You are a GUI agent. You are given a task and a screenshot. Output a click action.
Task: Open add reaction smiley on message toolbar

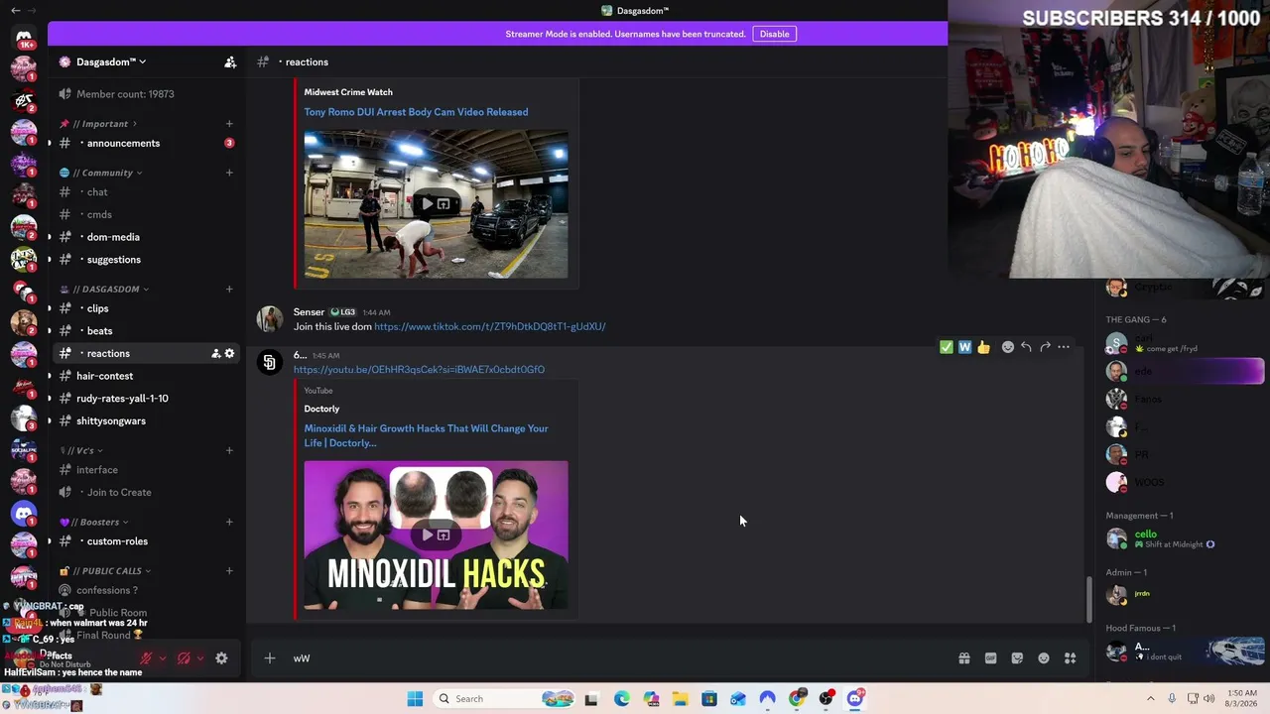1008,347
